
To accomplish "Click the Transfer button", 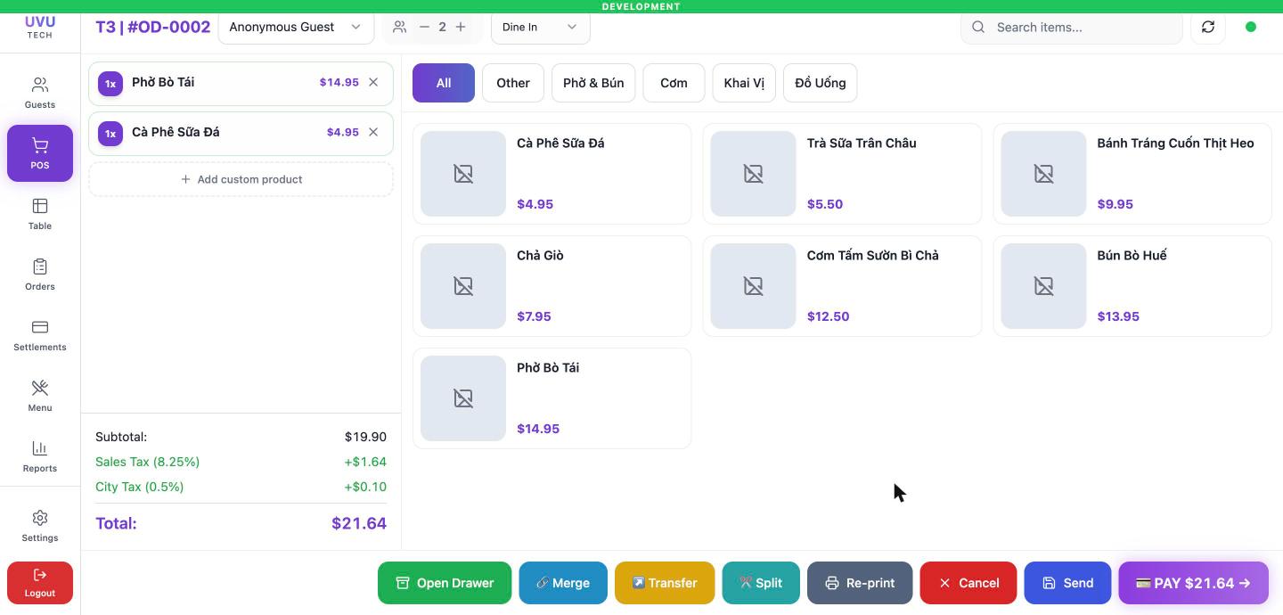I will 665,583.
